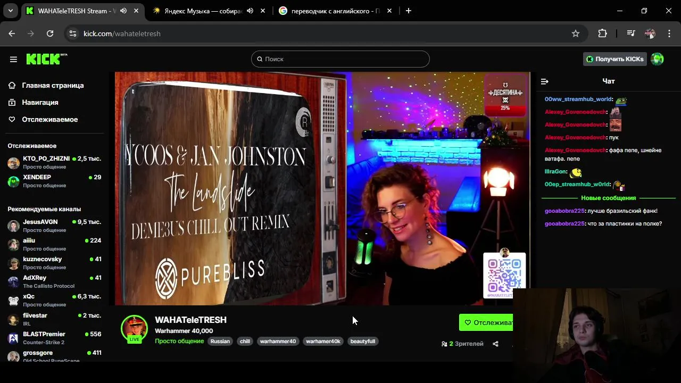Open grossgore recommended channel
Viewport: 681px width, 383px height.
[x=54, y=356]
